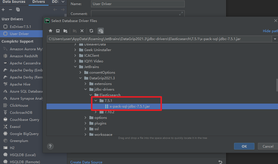The image size is (278, 164).
Task: Open the tabs overflow chevron
Action: pyautogui.click(x=63, y=2)
